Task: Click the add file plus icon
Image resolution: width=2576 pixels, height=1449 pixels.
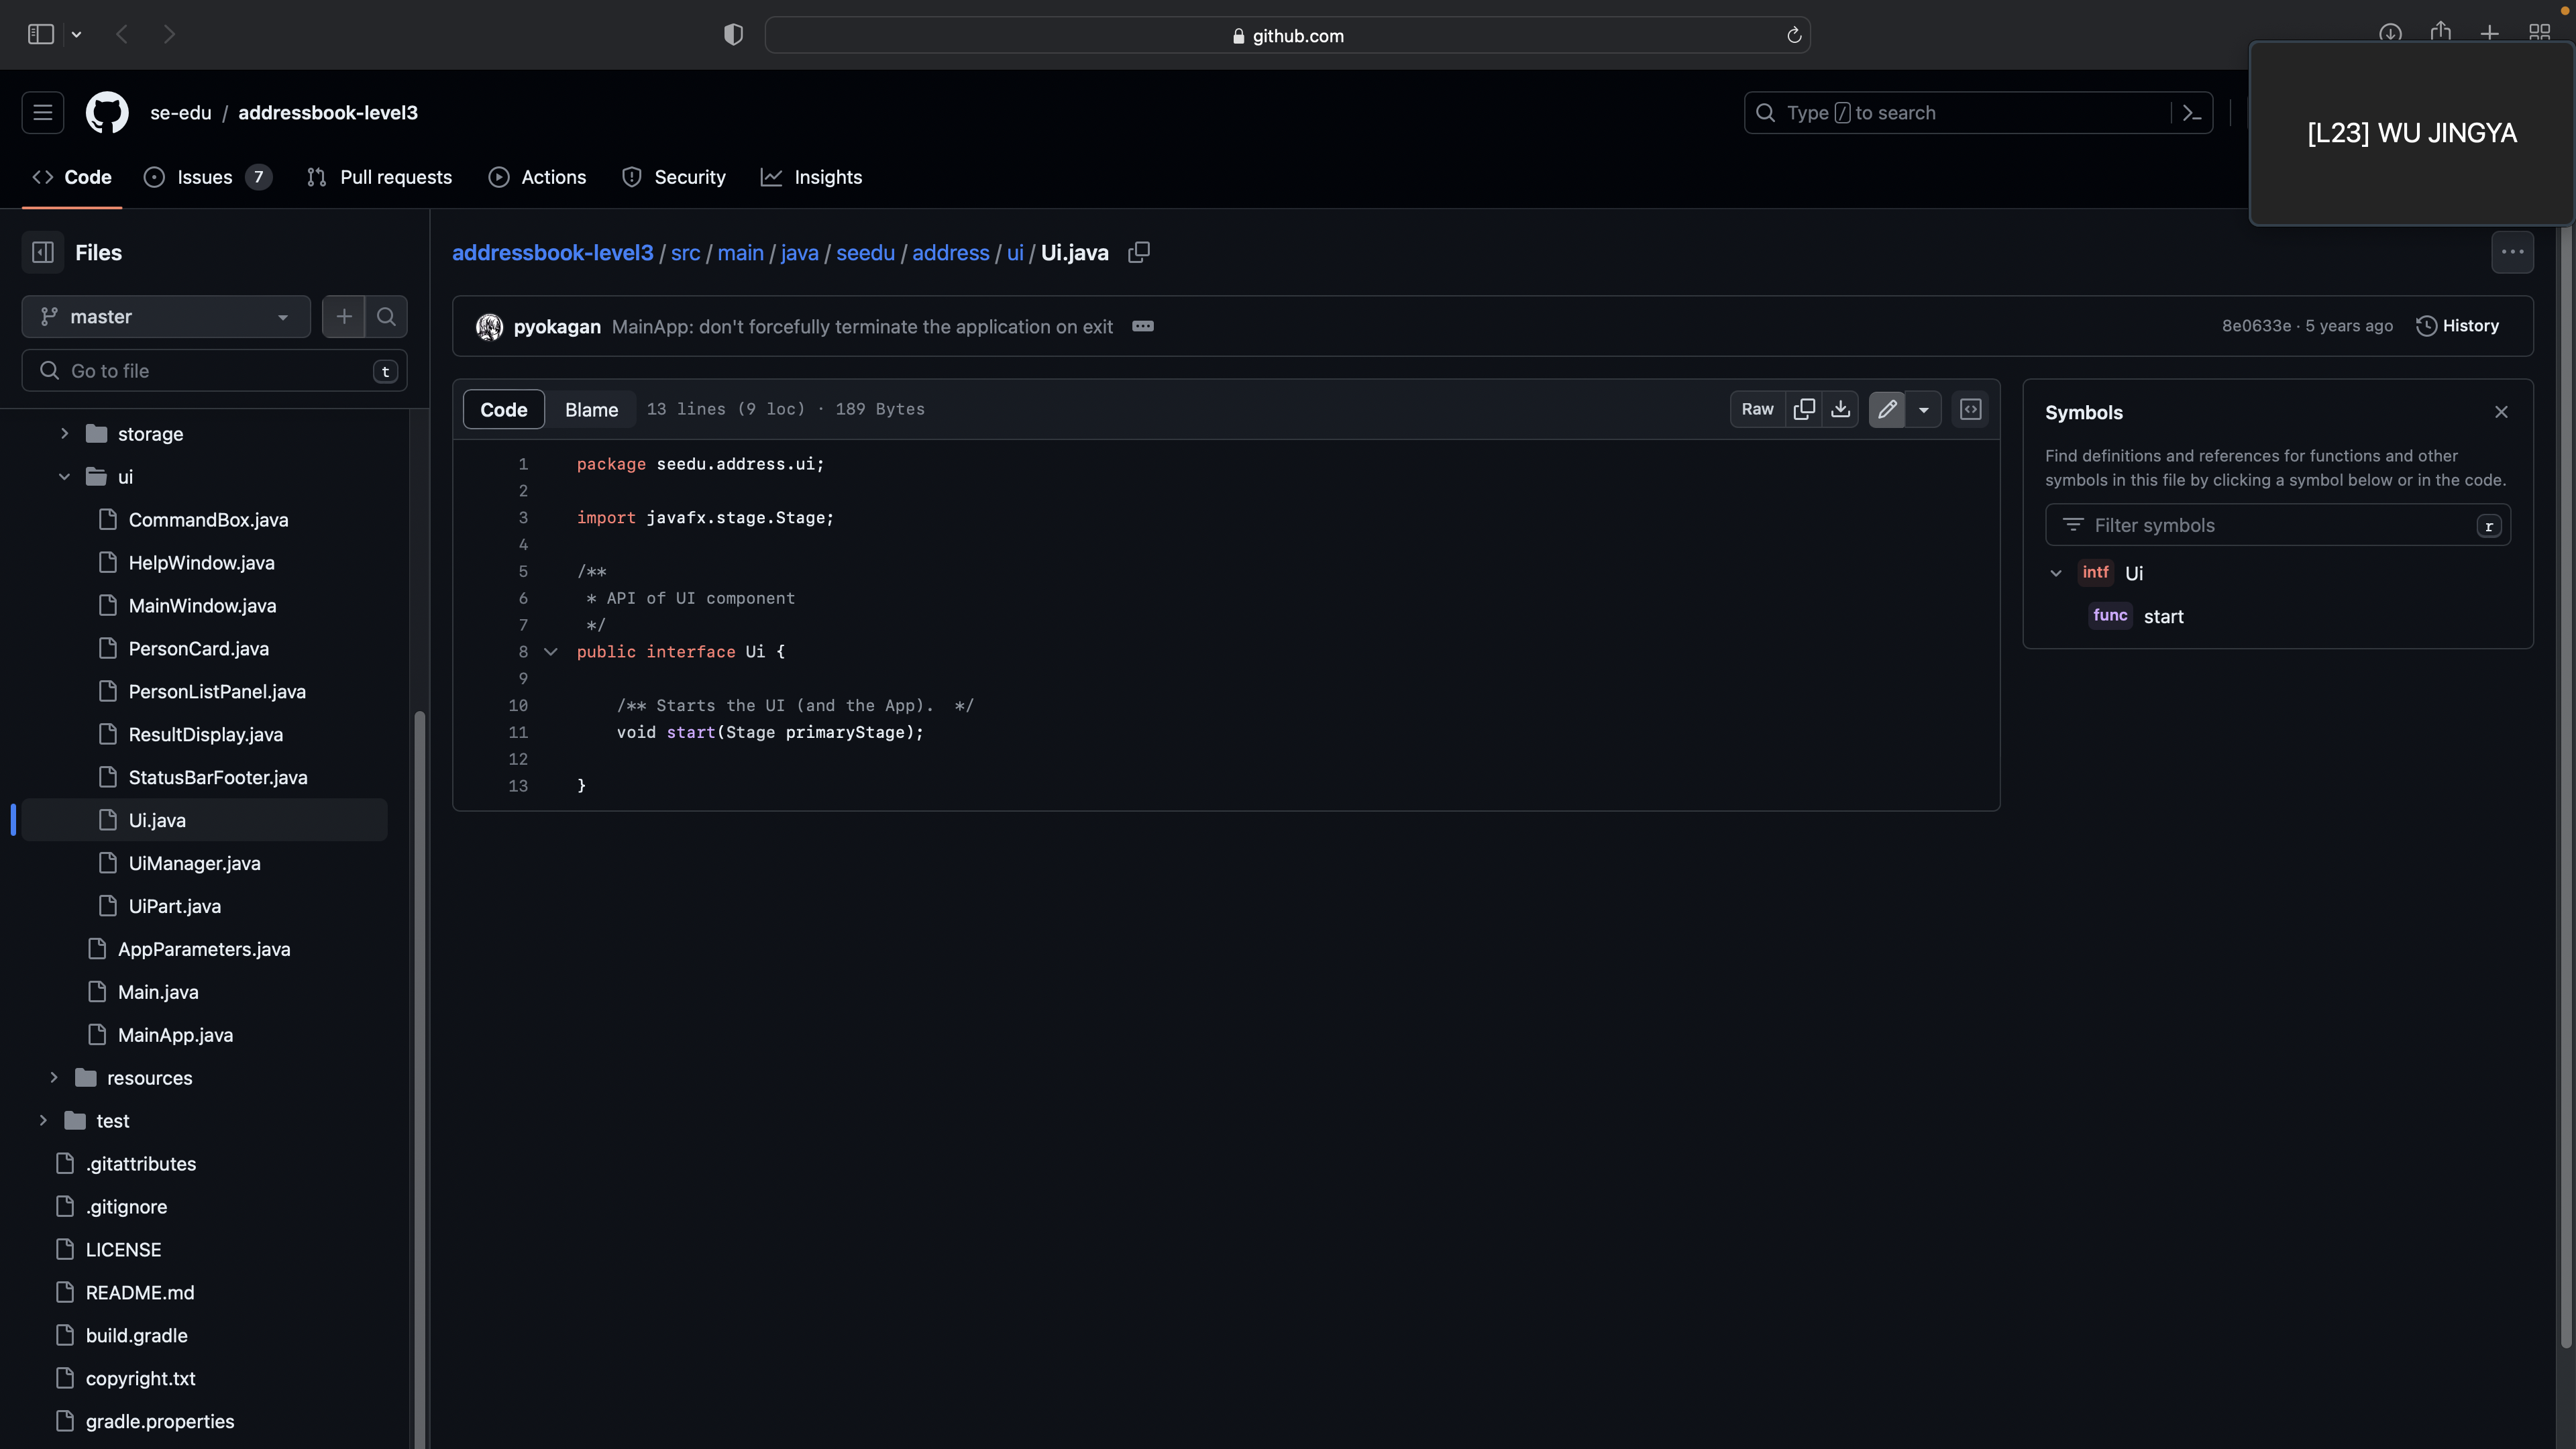Action: pyautogui.click(x=344, y=317)
